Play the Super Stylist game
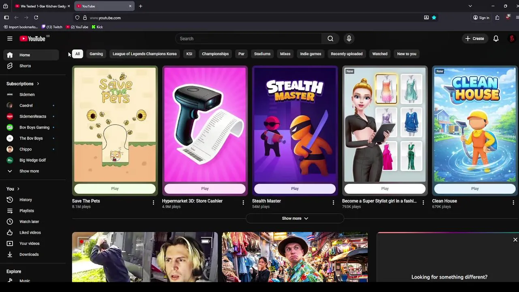The height and width of the screenshot is (292, 519). point(385,189)
